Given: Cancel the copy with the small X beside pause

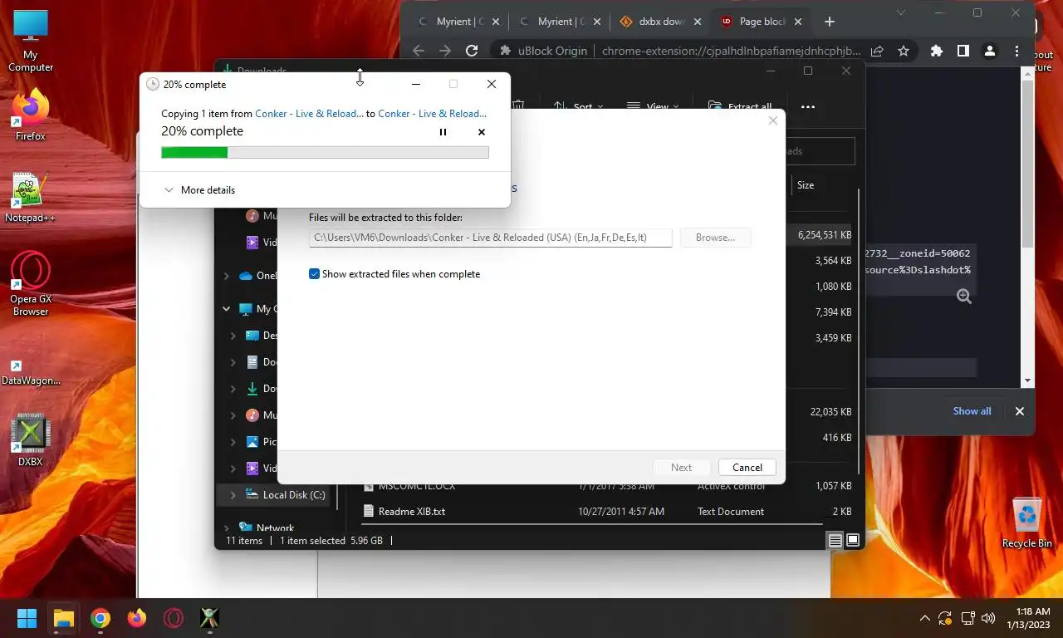Looking at the screenshot, I should 482,132.
